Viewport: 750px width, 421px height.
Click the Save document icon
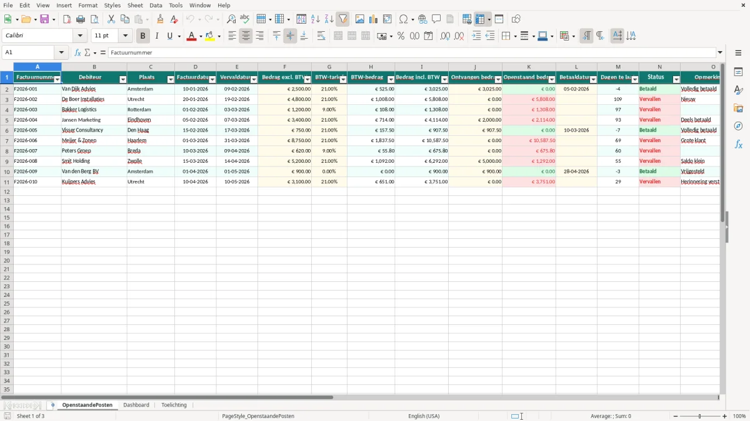click(x=44, y=19)
